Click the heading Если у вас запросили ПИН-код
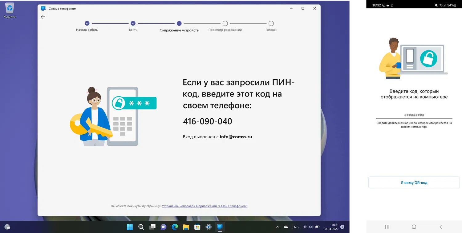This screenshot has width=462, height=233. (x=239, y=94)
